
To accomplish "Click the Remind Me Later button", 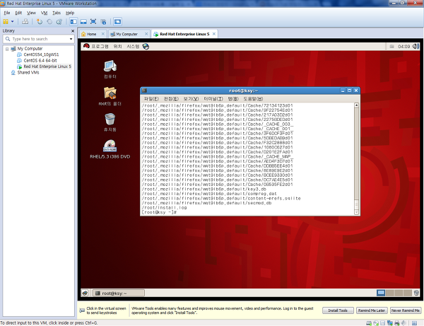I will pyautogui.click(x=372, y=310).
